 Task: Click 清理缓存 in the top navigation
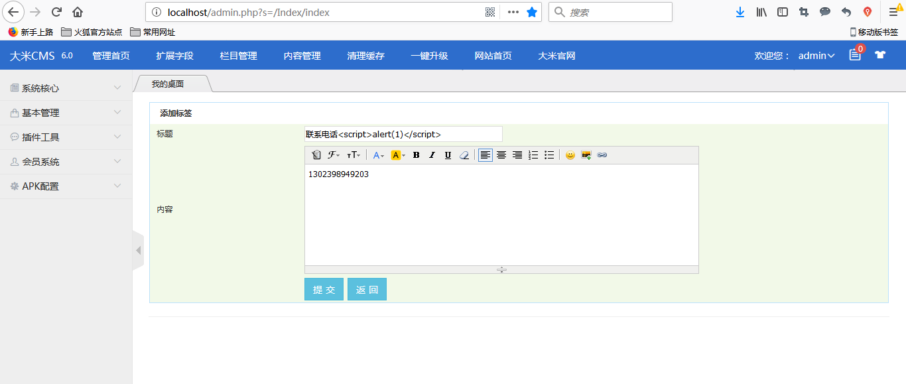(x=365, y=56)
